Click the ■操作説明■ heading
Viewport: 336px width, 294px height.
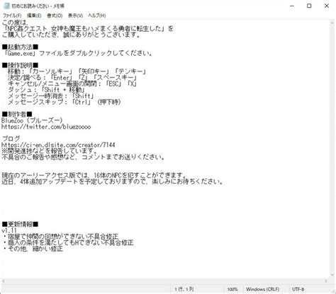click(20, 65)
